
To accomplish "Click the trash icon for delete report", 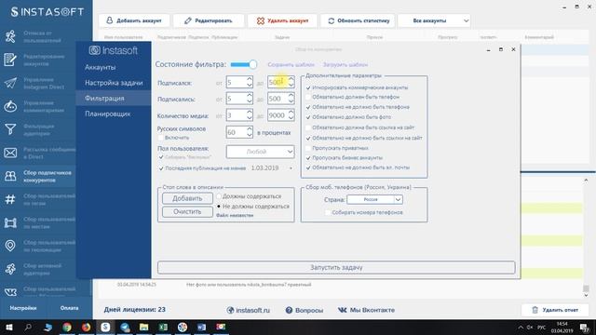I will point(535,310).
